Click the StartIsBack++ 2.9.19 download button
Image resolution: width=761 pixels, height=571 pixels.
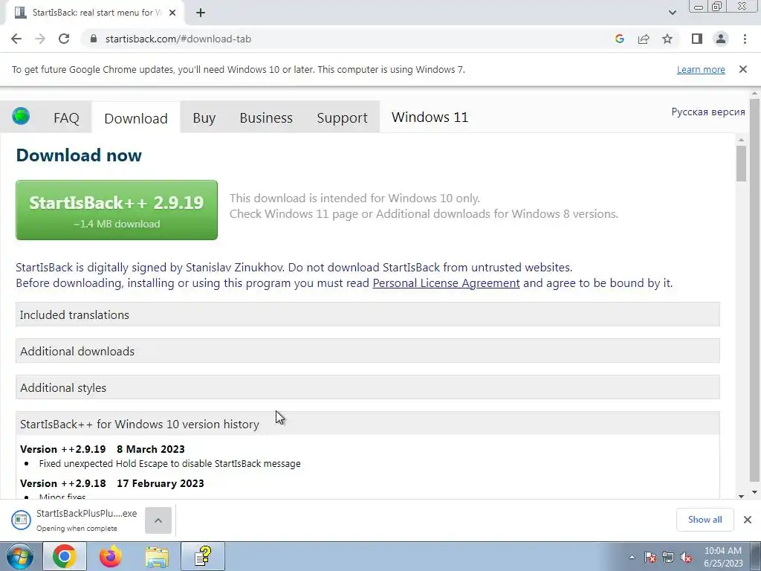point(117,210)
